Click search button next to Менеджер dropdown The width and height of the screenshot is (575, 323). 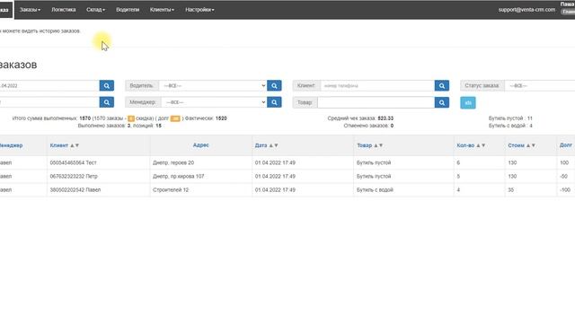pyautogui.click(x=274, y=102)
